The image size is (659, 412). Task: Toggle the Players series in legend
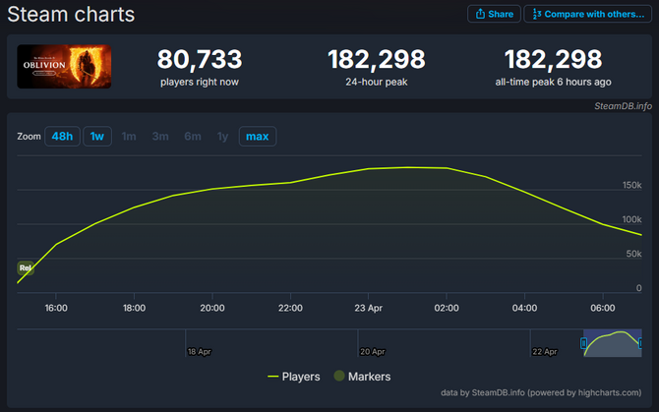tap(294, 377)
